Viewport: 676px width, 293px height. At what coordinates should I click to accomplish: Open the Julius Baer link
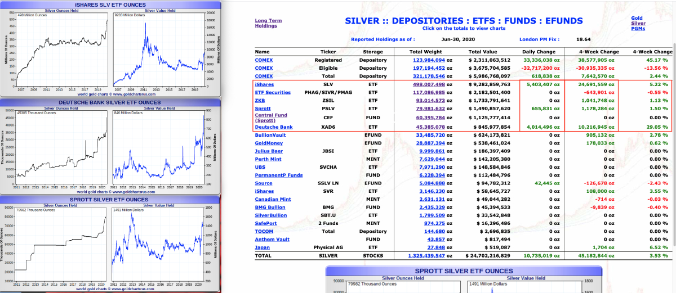coord(269,151)
